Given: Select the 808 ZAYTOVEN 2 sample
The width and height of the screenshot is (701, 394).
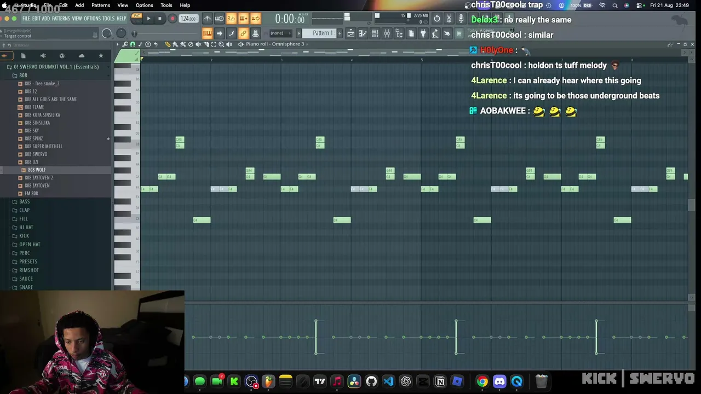Looking at the screenshot, I should tap(38, 178).
